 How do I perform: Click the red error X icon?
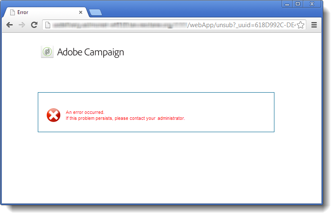click(x=54, y=115)
